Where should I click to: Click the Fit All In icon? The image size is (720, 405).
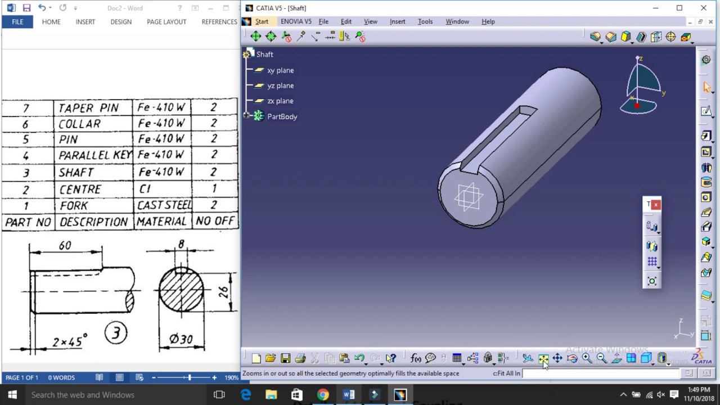coord(543,358)
